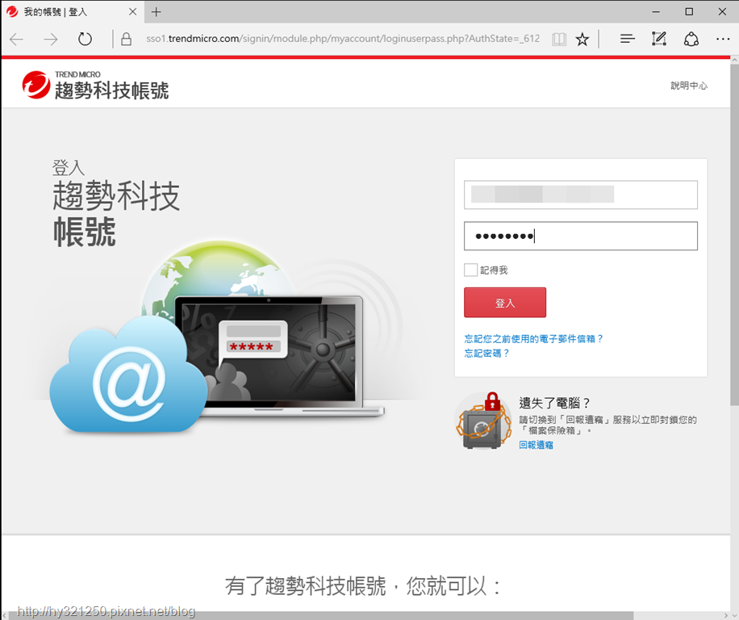Add page to favorites star icon

582,39
